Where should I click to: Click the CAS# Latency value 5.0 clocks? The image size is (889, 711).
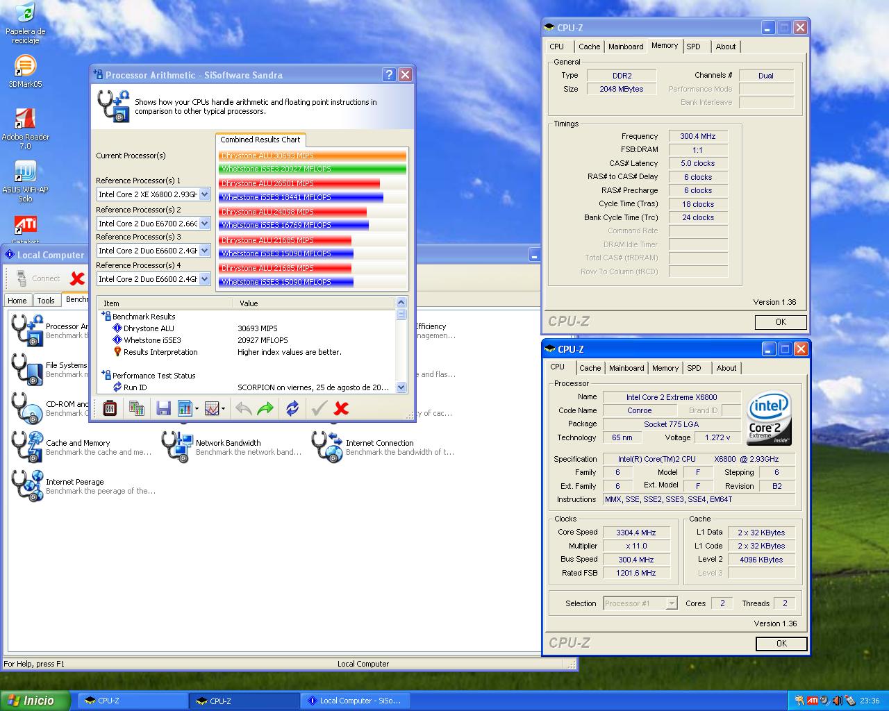(698, 163)
